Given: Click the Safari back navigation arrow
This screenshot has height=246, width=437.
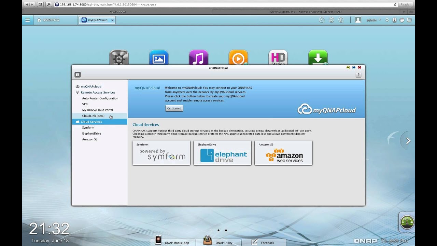Looking at the screenshot, I should coord(27,4).
